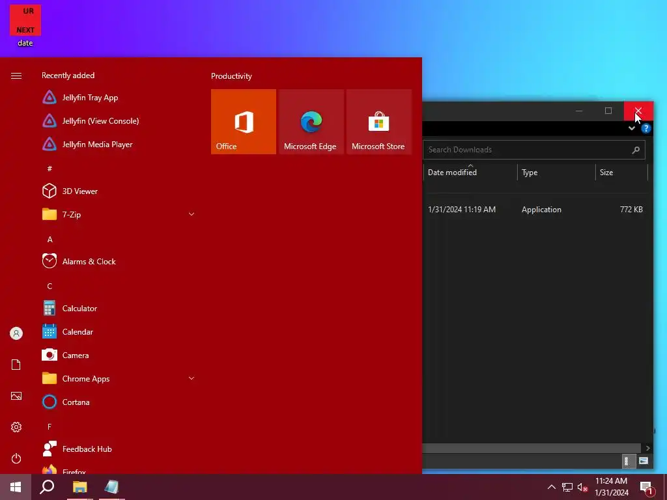Open Settings gear in Start sidebar
This screenshot has height=500, width=667.
point(16,427)
